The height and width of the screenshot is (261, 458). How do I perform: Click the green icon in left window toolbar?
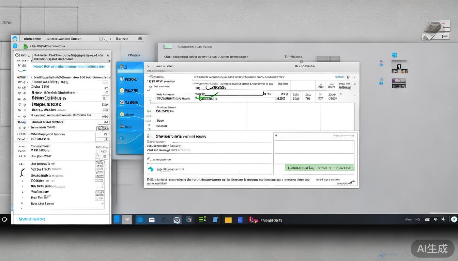point(25,46)
